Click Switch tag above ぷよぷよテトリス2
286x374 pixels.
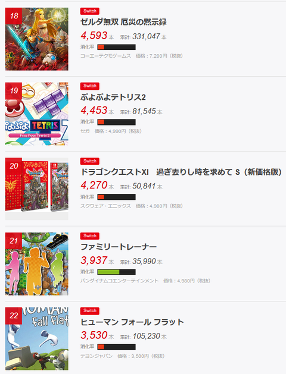[90, 86]
